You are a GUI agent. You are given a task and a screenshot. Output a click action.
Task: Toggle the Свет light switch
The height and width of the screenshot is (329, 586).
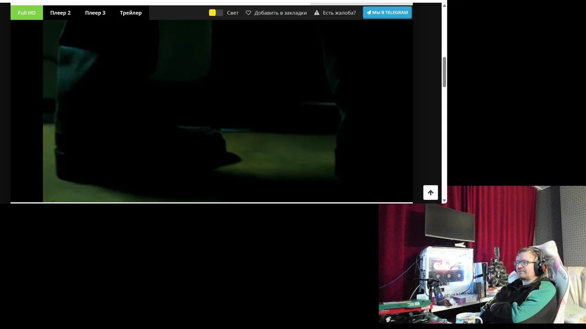tap(216, 13)
